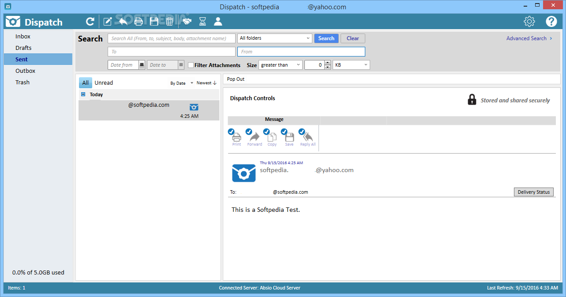566x297 pixels.
Task: Click the padlock icon beside Stored and shared securely
Action: coord(472,99)
